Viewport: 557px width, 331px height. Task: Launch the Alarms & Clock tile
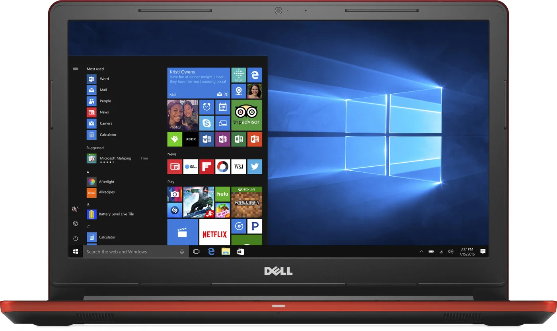coord(206,107)
